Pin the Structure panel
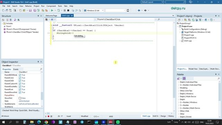The width and height of the screenshot is (222, 125). pyautogui.click(x=38, y=16)
